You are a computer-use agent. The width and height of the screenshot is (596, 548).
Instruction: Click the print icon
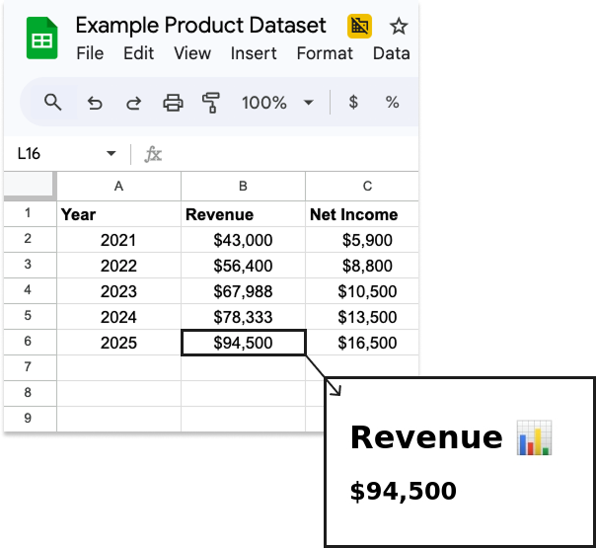[x=173, y=102]
